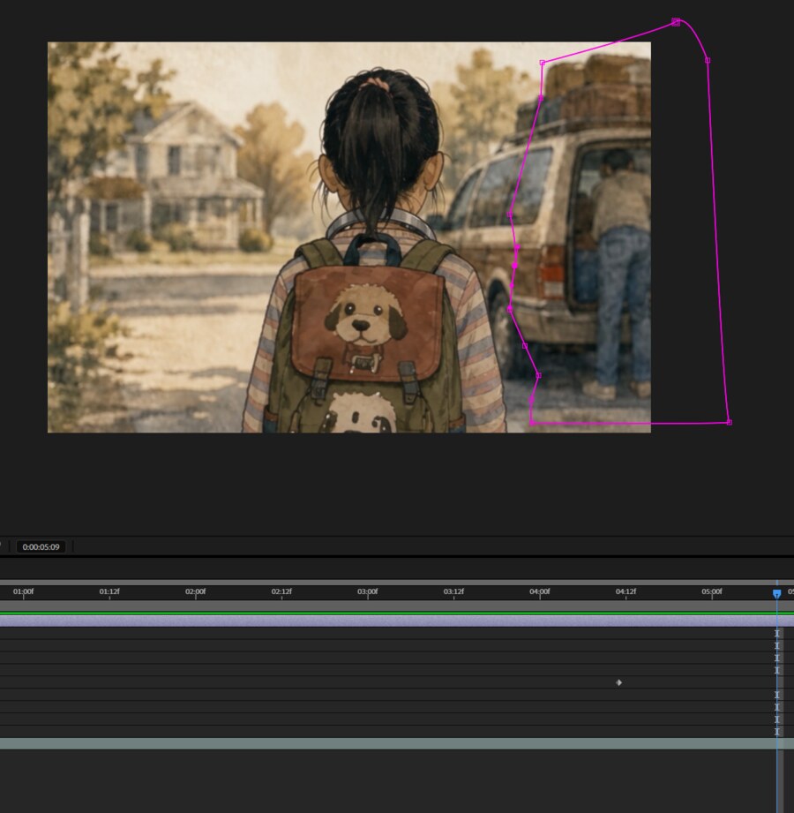Grab the blue current-time indicator handle
The width and height of the screenshot is (794, 813).
pos(776,594)
